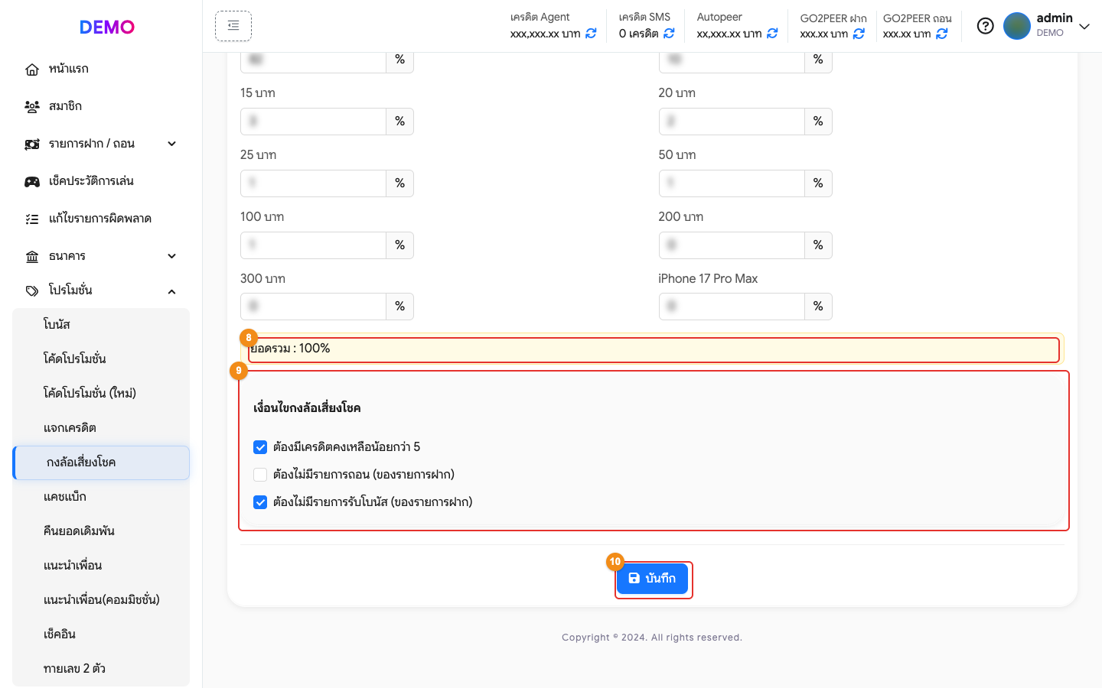
Task: Expand the รายการฝาก / ถอน chevron
Action: click(x=172, y=144)
